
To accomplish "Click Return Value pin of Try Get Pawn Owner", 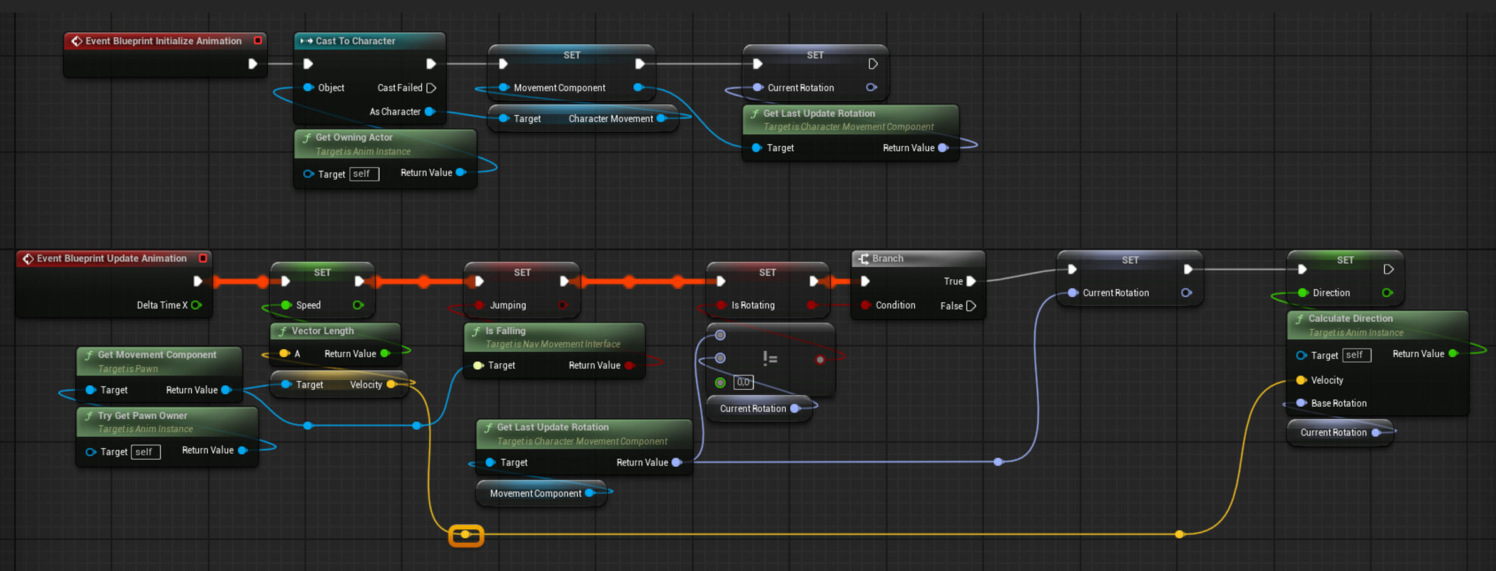I will (243, 450).
